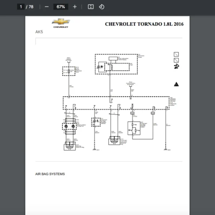
Task: Click the zoom in plus button
Action: click(75, 7)
